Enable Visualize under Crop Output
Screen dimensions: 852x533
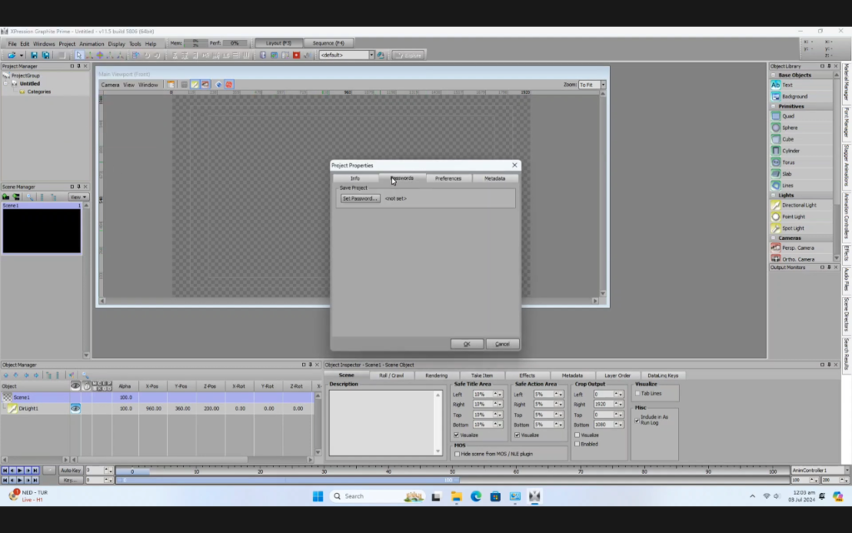pyautogui.click(x=577, y=435)
